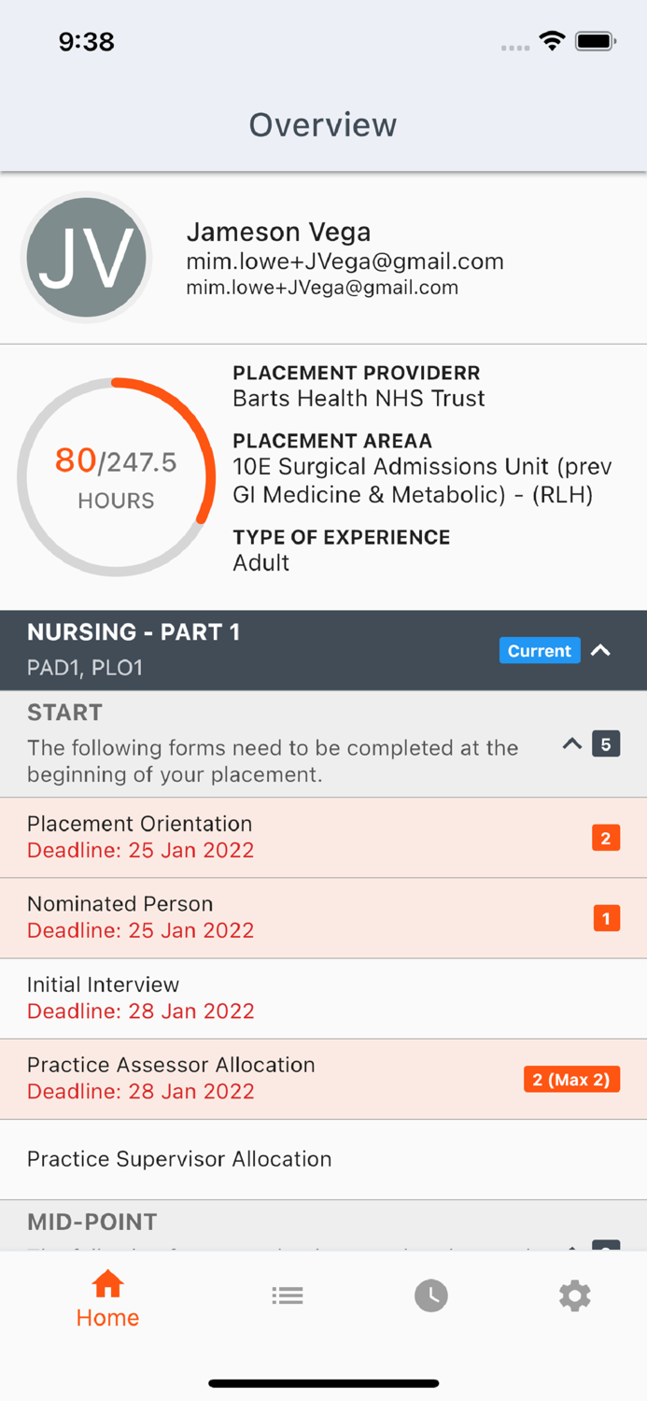The width and height of the screenshot is (647, 1401).
Task: Tap the JV profile avatar
Action: point(87,257)
